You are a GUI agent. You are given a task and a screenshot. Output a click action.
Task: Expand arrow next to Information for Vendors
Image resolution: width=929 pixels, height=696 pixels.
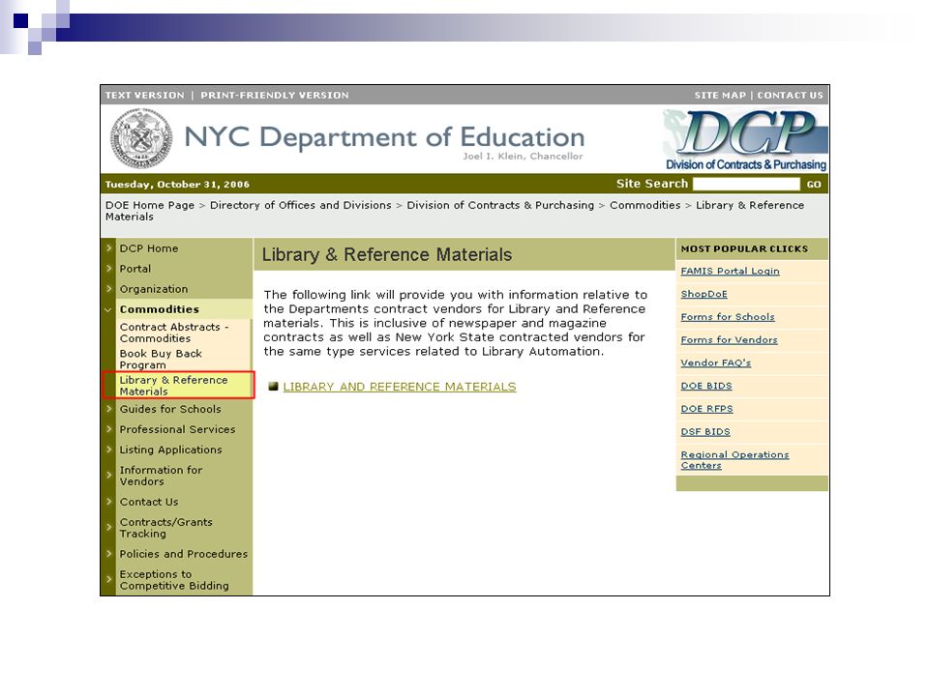click(108, 476)
